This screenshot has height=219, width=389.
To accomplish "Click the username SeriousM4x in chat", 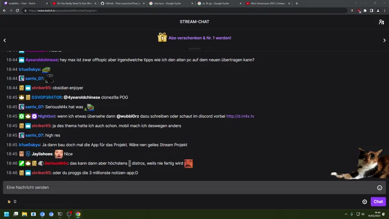I will [56, 163].
